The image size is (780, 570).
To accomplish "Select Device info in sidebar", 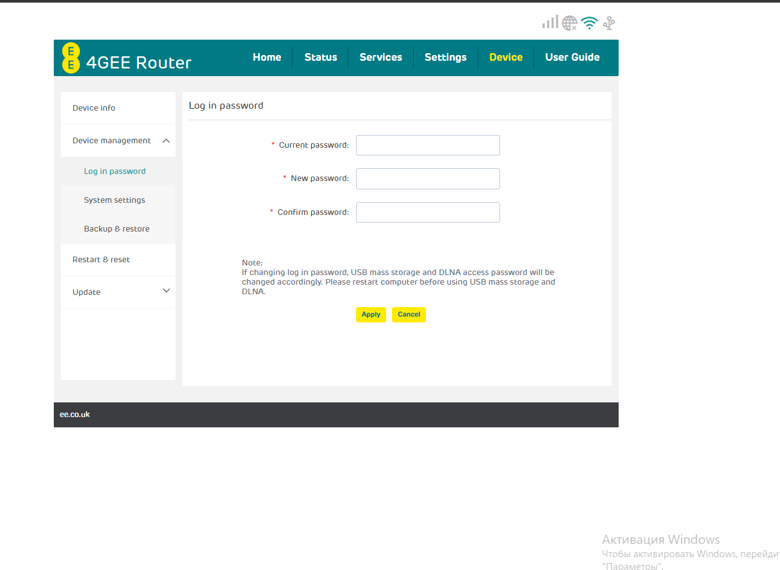I will click(x=94, y=108).
